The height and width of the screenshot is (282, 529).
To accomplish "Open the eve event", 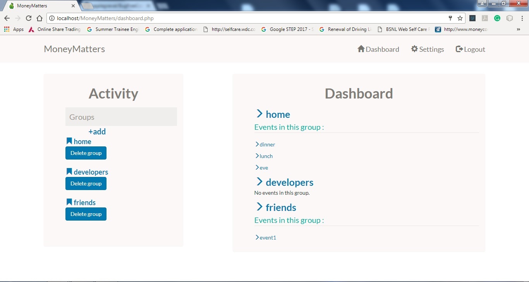I will point(262,168).
